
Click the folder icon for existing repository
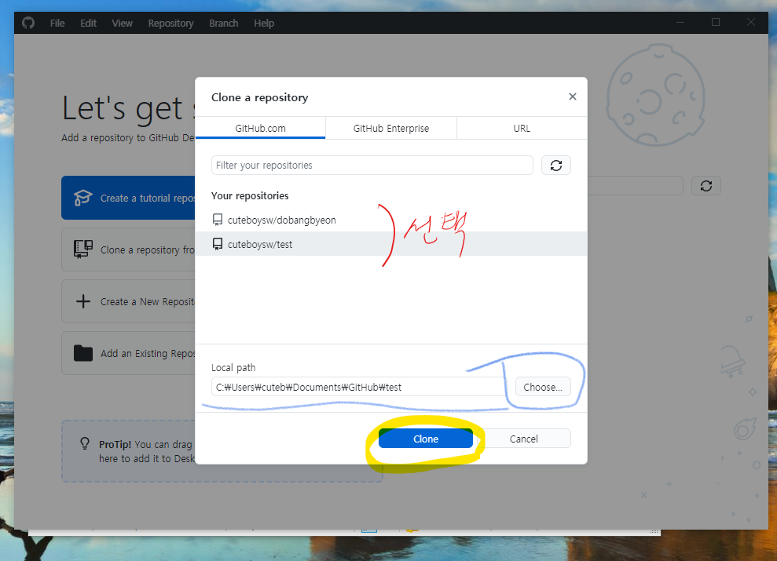point(83,353)
